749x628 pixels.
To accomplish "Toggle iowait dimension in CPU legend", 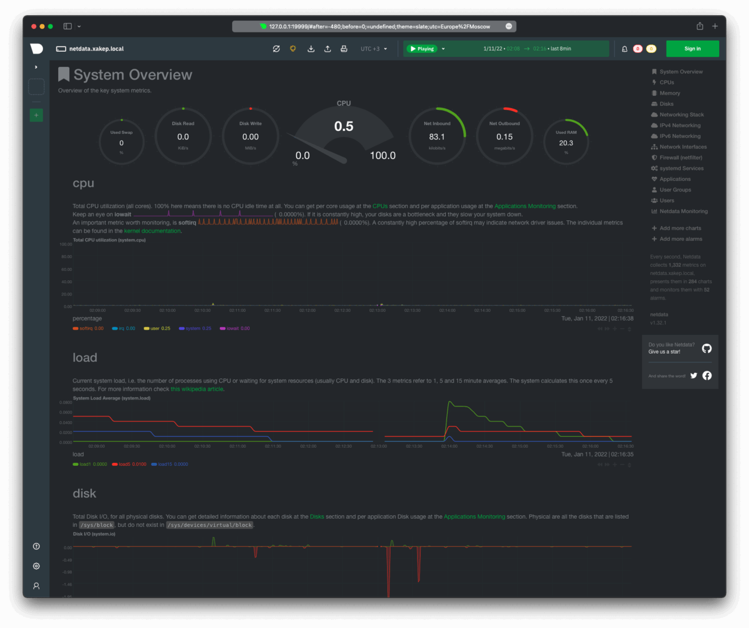I will tap(235, 329).
